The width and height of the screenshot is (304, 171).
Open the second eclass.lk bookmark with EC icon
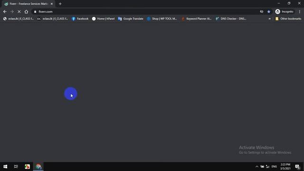[53, 19]
